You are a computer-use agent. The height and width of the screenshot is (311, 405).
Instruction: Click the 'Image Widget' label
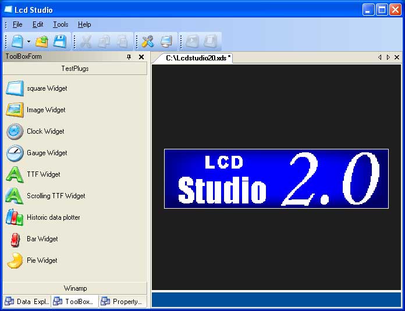[x=46, y=110]
